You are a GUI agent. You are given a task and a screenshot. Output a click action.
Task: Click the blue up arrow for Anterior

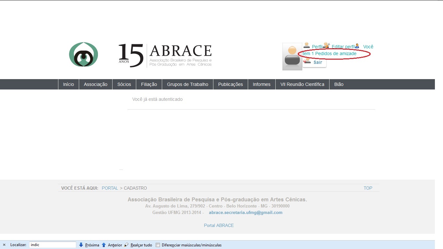pos(104,245)
